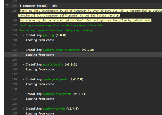The height and width of the screenshot is (115, 162).
Task: Click the 'Installing psr/log (1.0.0)' line
Action: [45, 35]
